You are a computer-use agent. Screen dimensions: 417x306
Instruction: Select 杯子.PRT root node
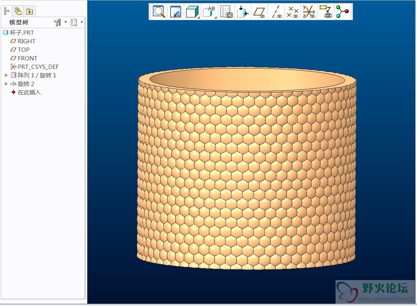(x=22, y=32)
